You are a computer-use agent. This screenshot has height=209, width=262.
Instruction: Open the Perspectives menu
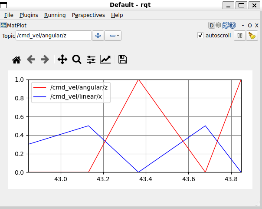tap(88, 15)
